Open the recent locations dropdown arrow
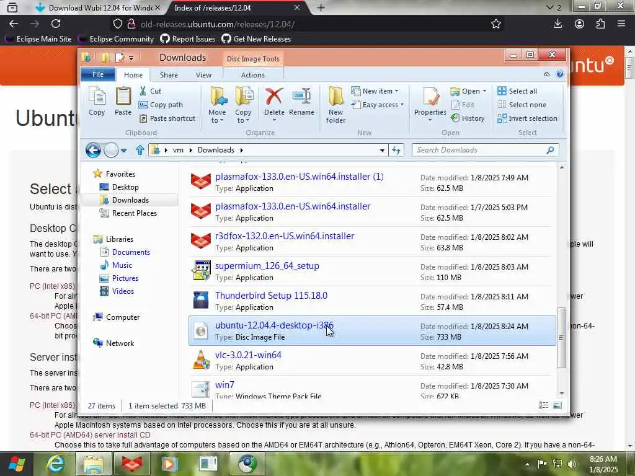Viewport: 635px width, 476px height. tap(124, 151)
